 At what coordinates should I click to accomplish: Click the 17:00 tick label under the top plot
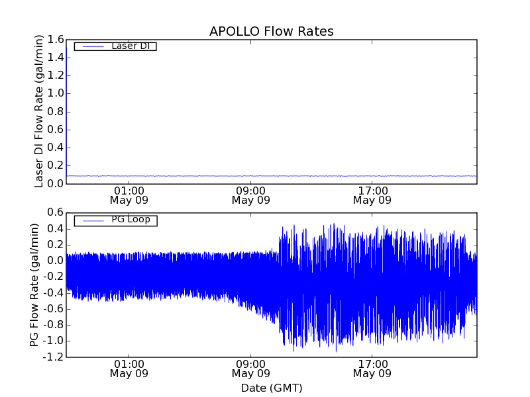[372, 191]
